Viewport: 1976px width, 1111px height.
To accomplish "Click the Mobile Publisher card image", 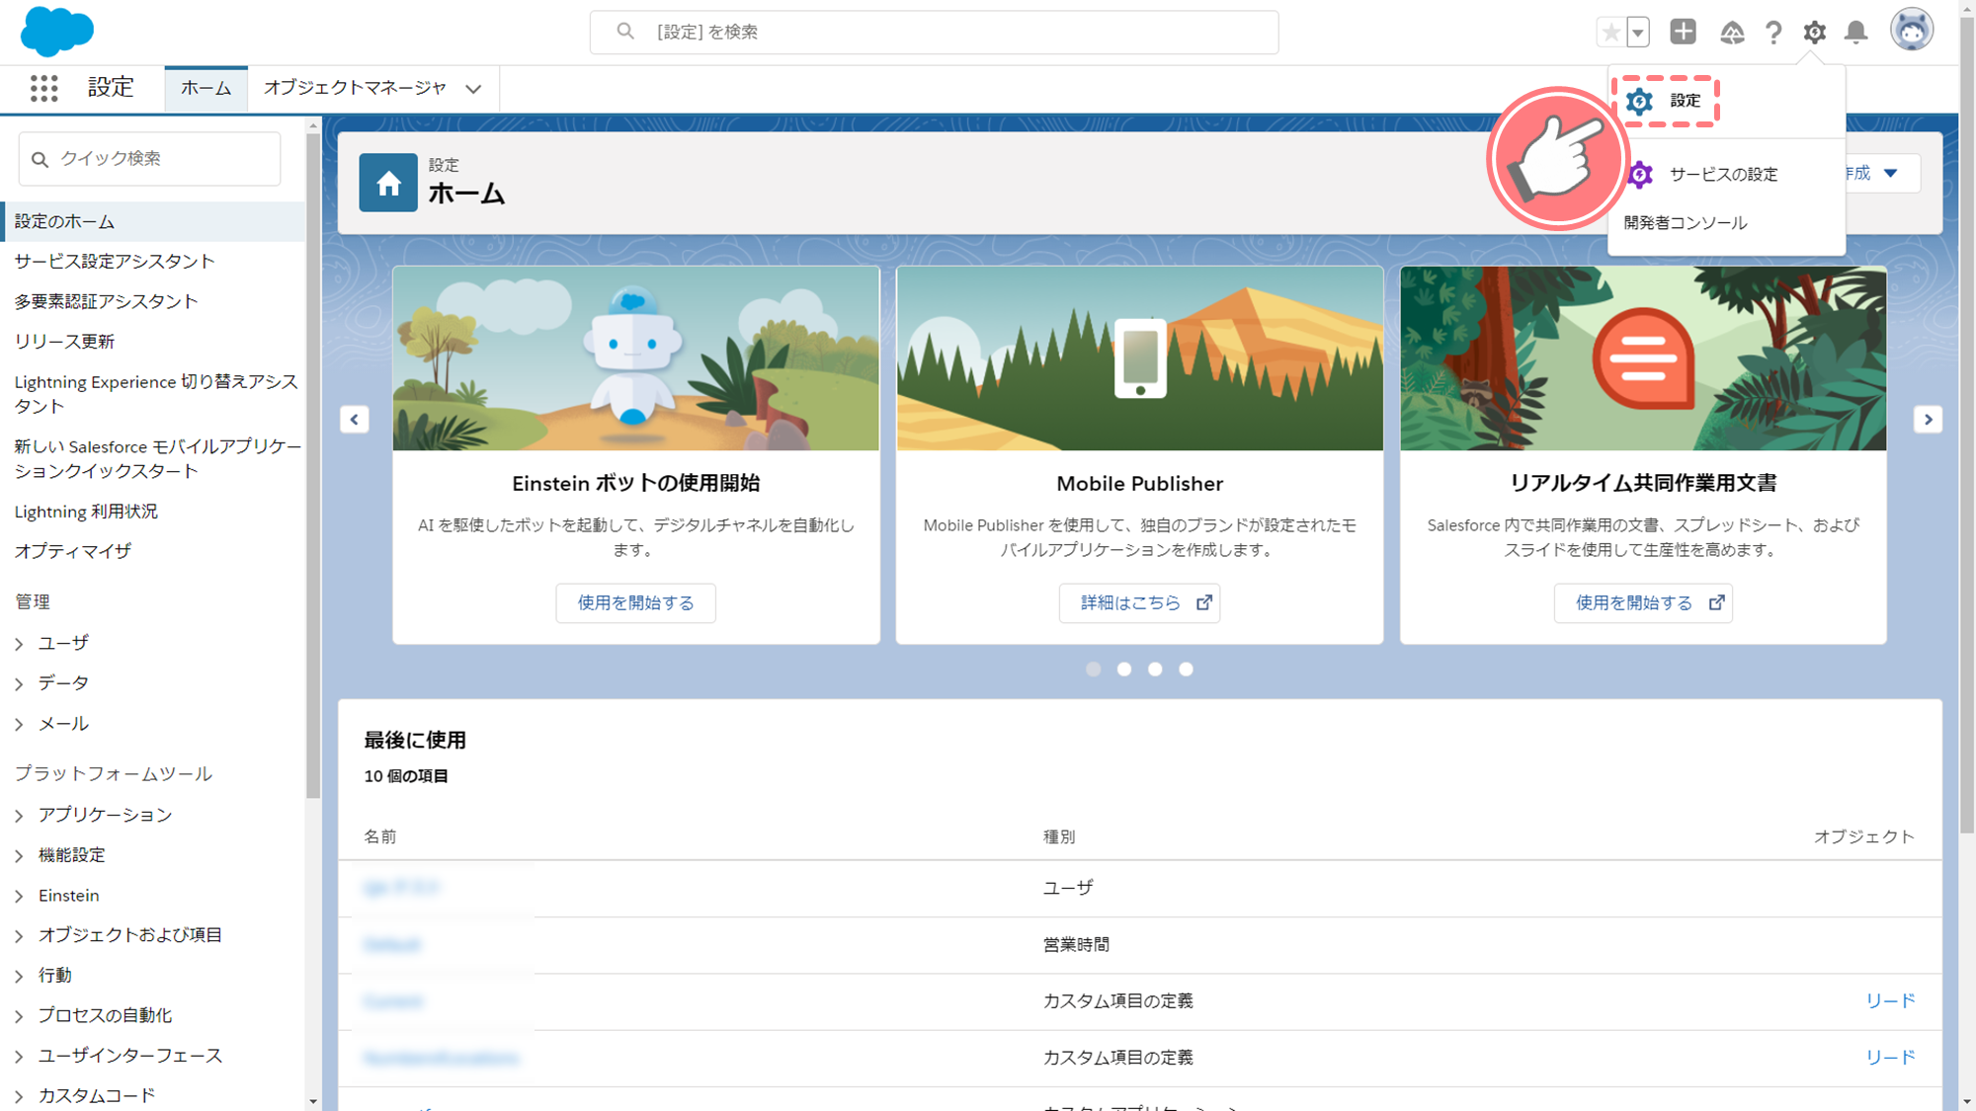I will 1140,358.
